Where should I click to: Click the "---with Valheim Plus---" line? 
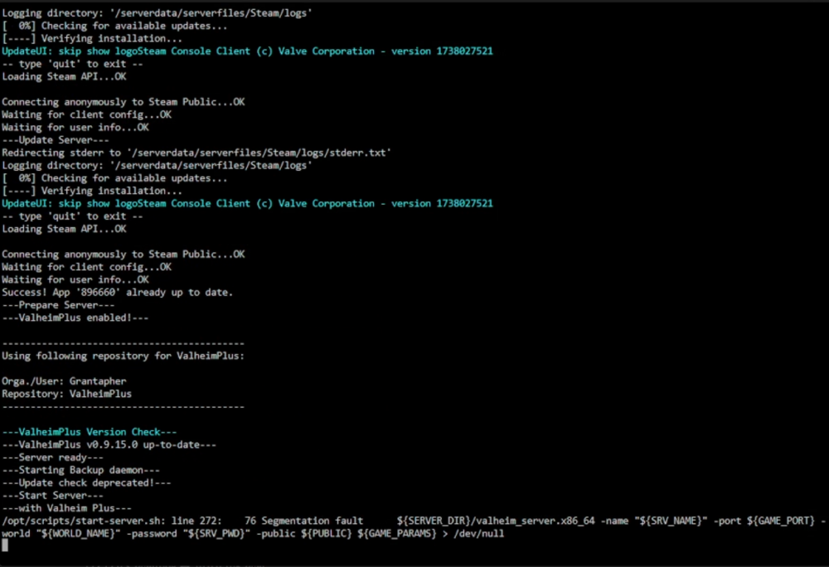[x=66, y=508]
